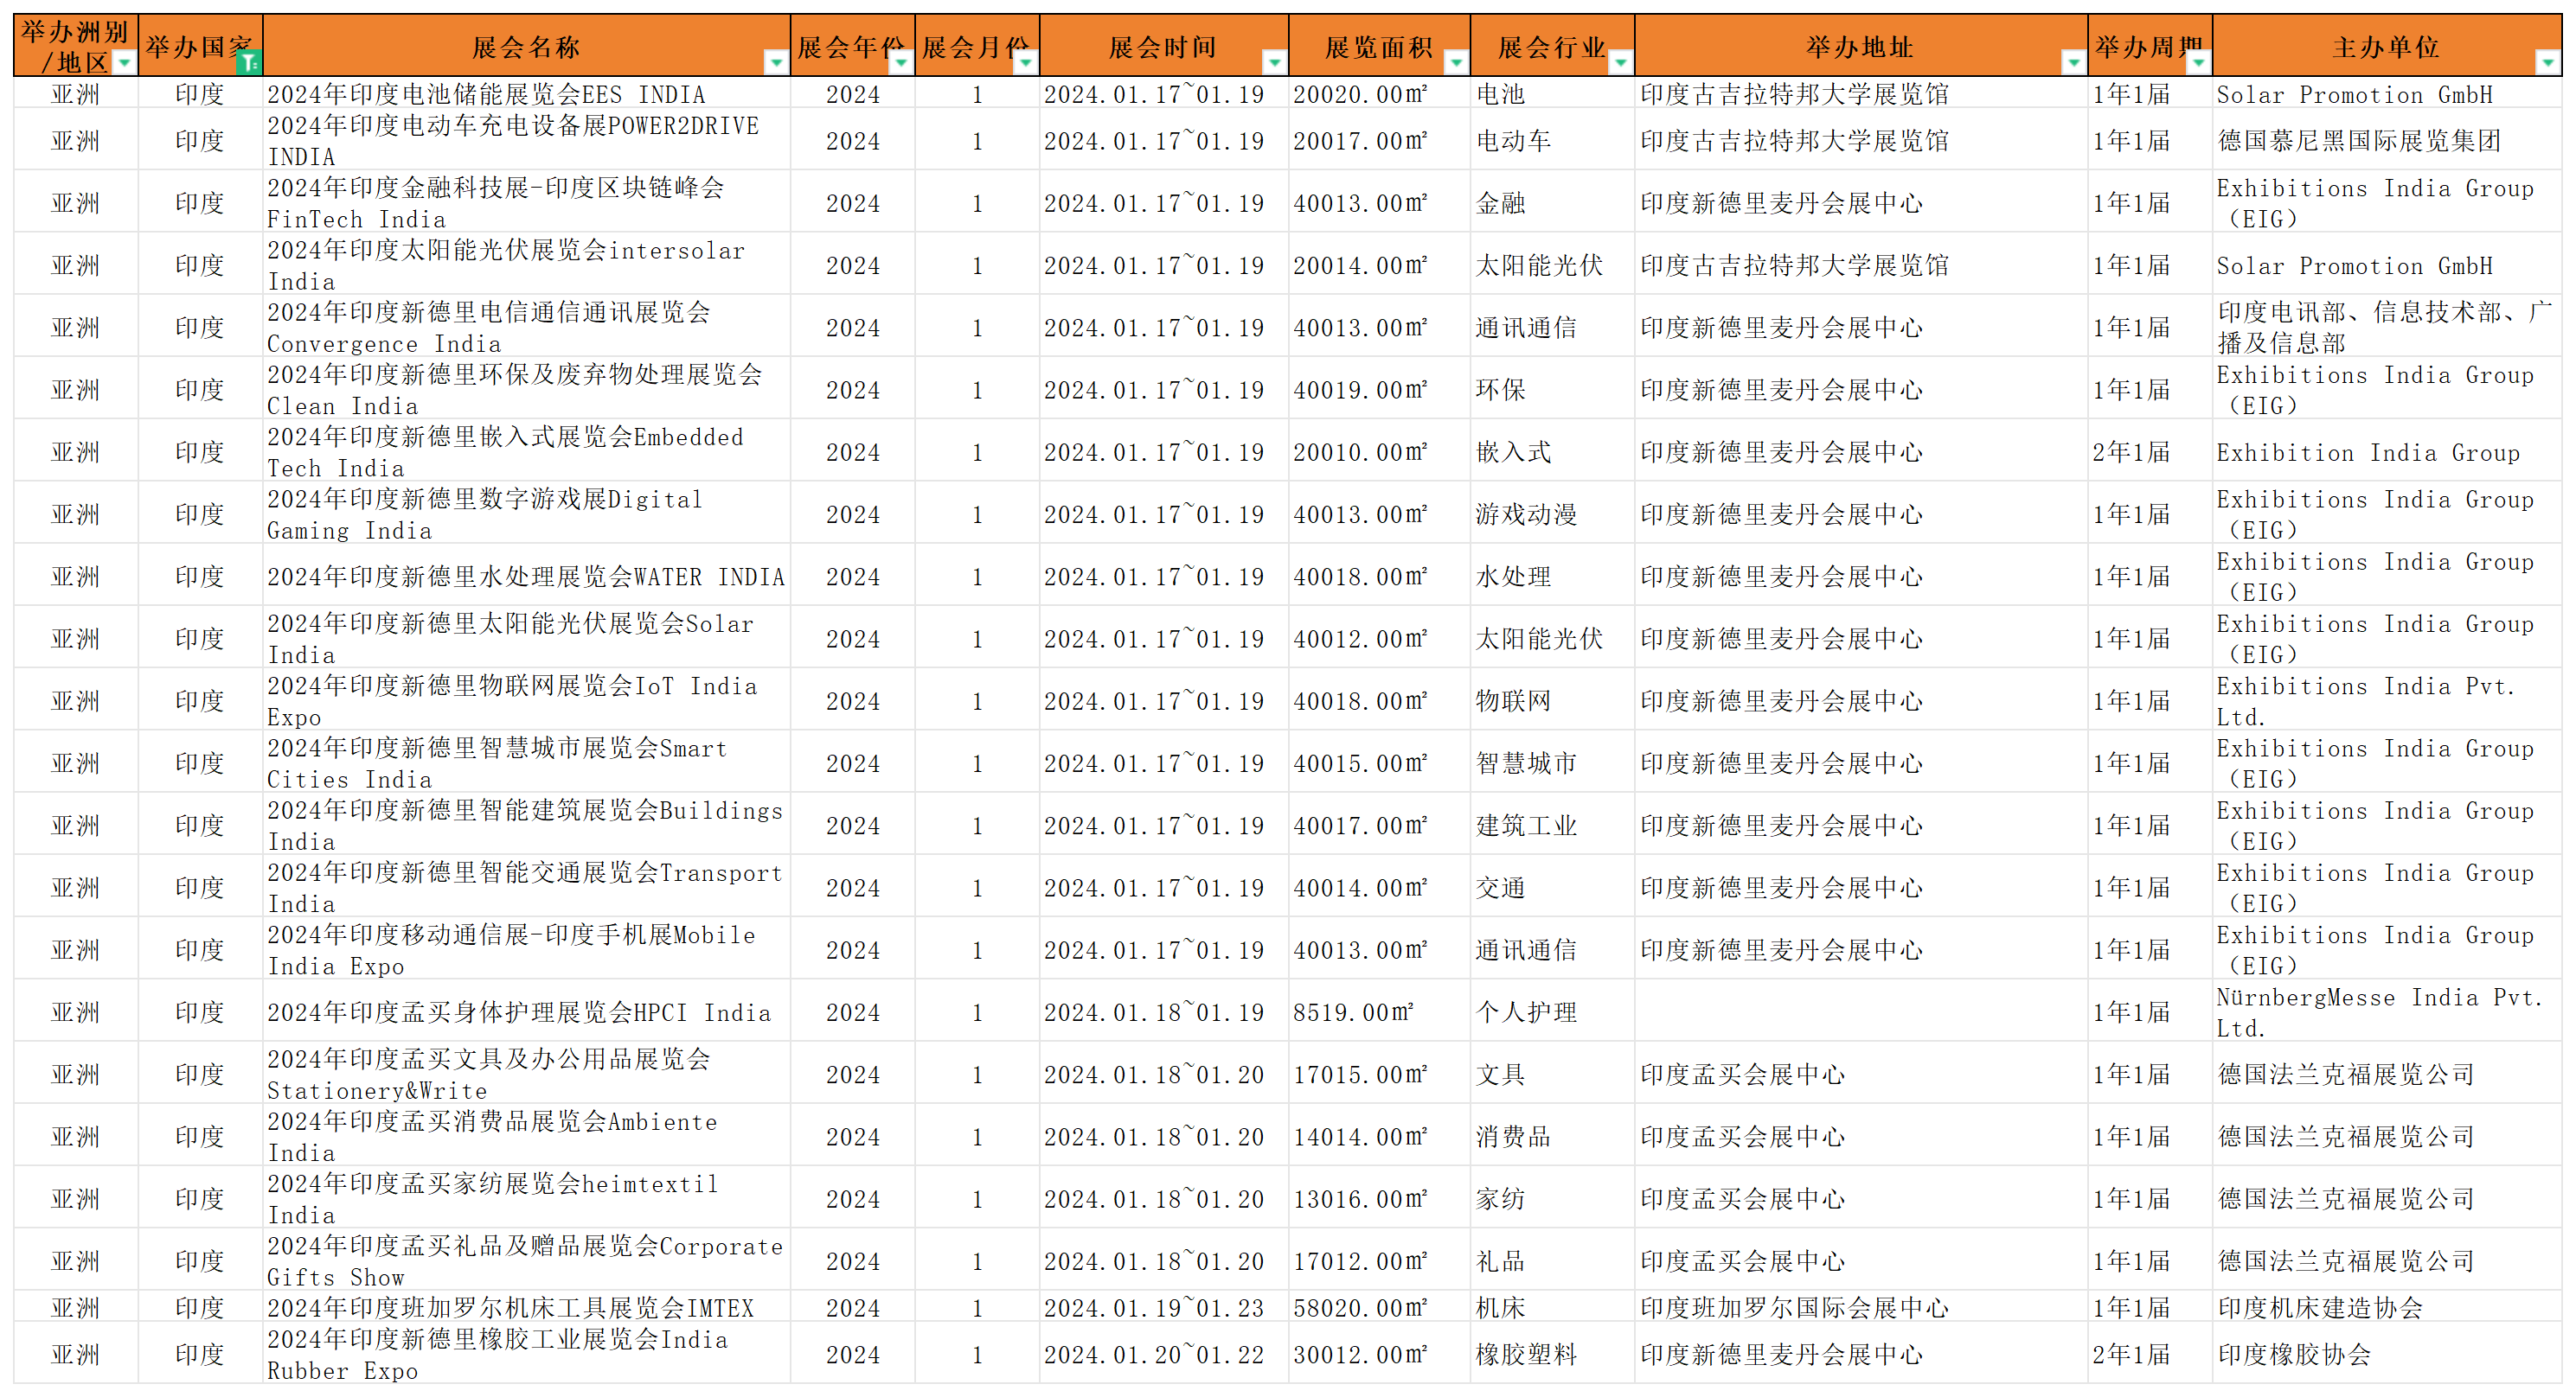Select cell with HPCI India exhibition name
2576x1397 pixels.
[x=527, y=1011]
